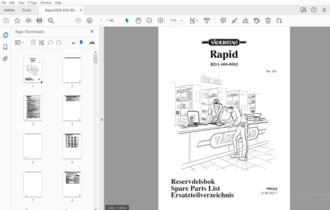The height and width of the screenshot is (210, 330).
Task: Click the page size 8.26 x 11.69 in label
Action: tap(117, 208)
